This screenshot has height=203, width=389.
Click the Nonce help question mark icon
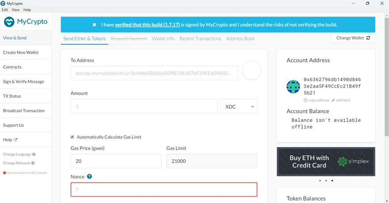pos(89,177)
